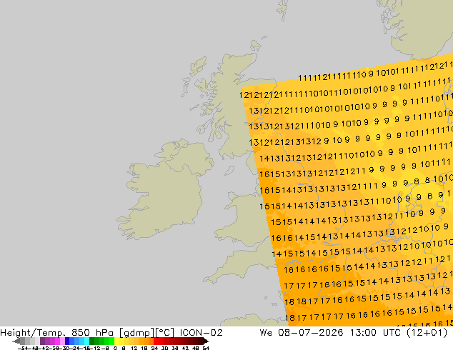Click the 'Height/Temp. 850 hPa' title text
Image resolution: width=453 pixels, height=350 pixels.
(57, 333)
